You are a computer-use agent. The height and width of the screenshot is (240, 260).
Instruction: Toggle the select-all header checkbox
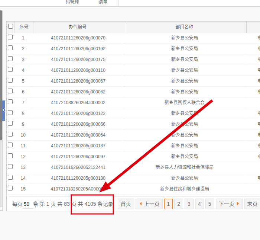10,26
